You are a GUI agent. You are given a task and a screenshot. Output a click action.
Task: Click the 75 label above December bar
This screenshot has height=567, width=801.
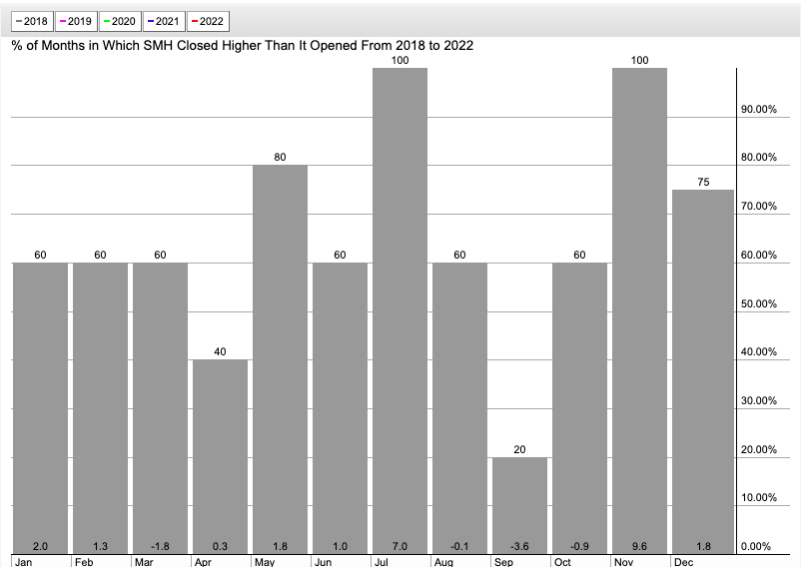703,183
